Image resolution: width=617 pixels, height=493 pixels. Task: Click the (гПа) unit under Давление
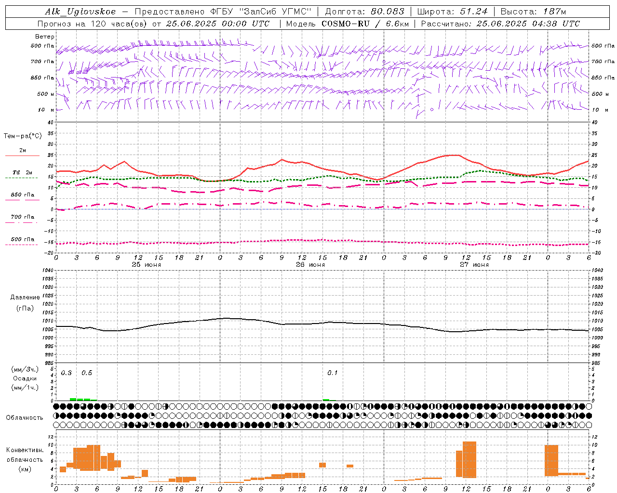point(25,309)
